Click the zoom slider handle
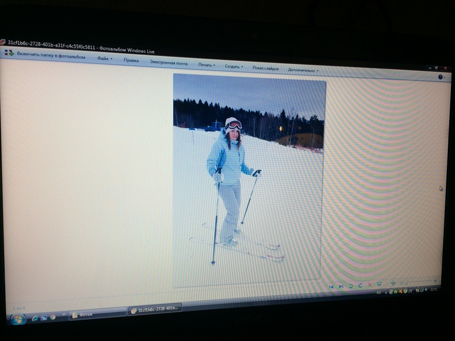 click(407, 281)
